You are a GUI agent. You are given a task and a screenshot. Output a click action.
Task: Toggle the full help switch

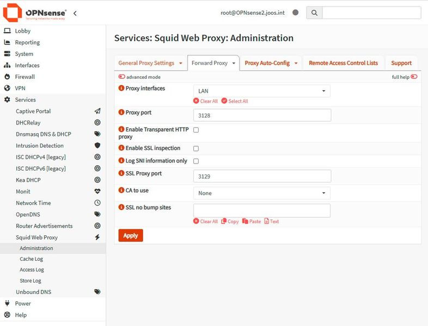414,77
